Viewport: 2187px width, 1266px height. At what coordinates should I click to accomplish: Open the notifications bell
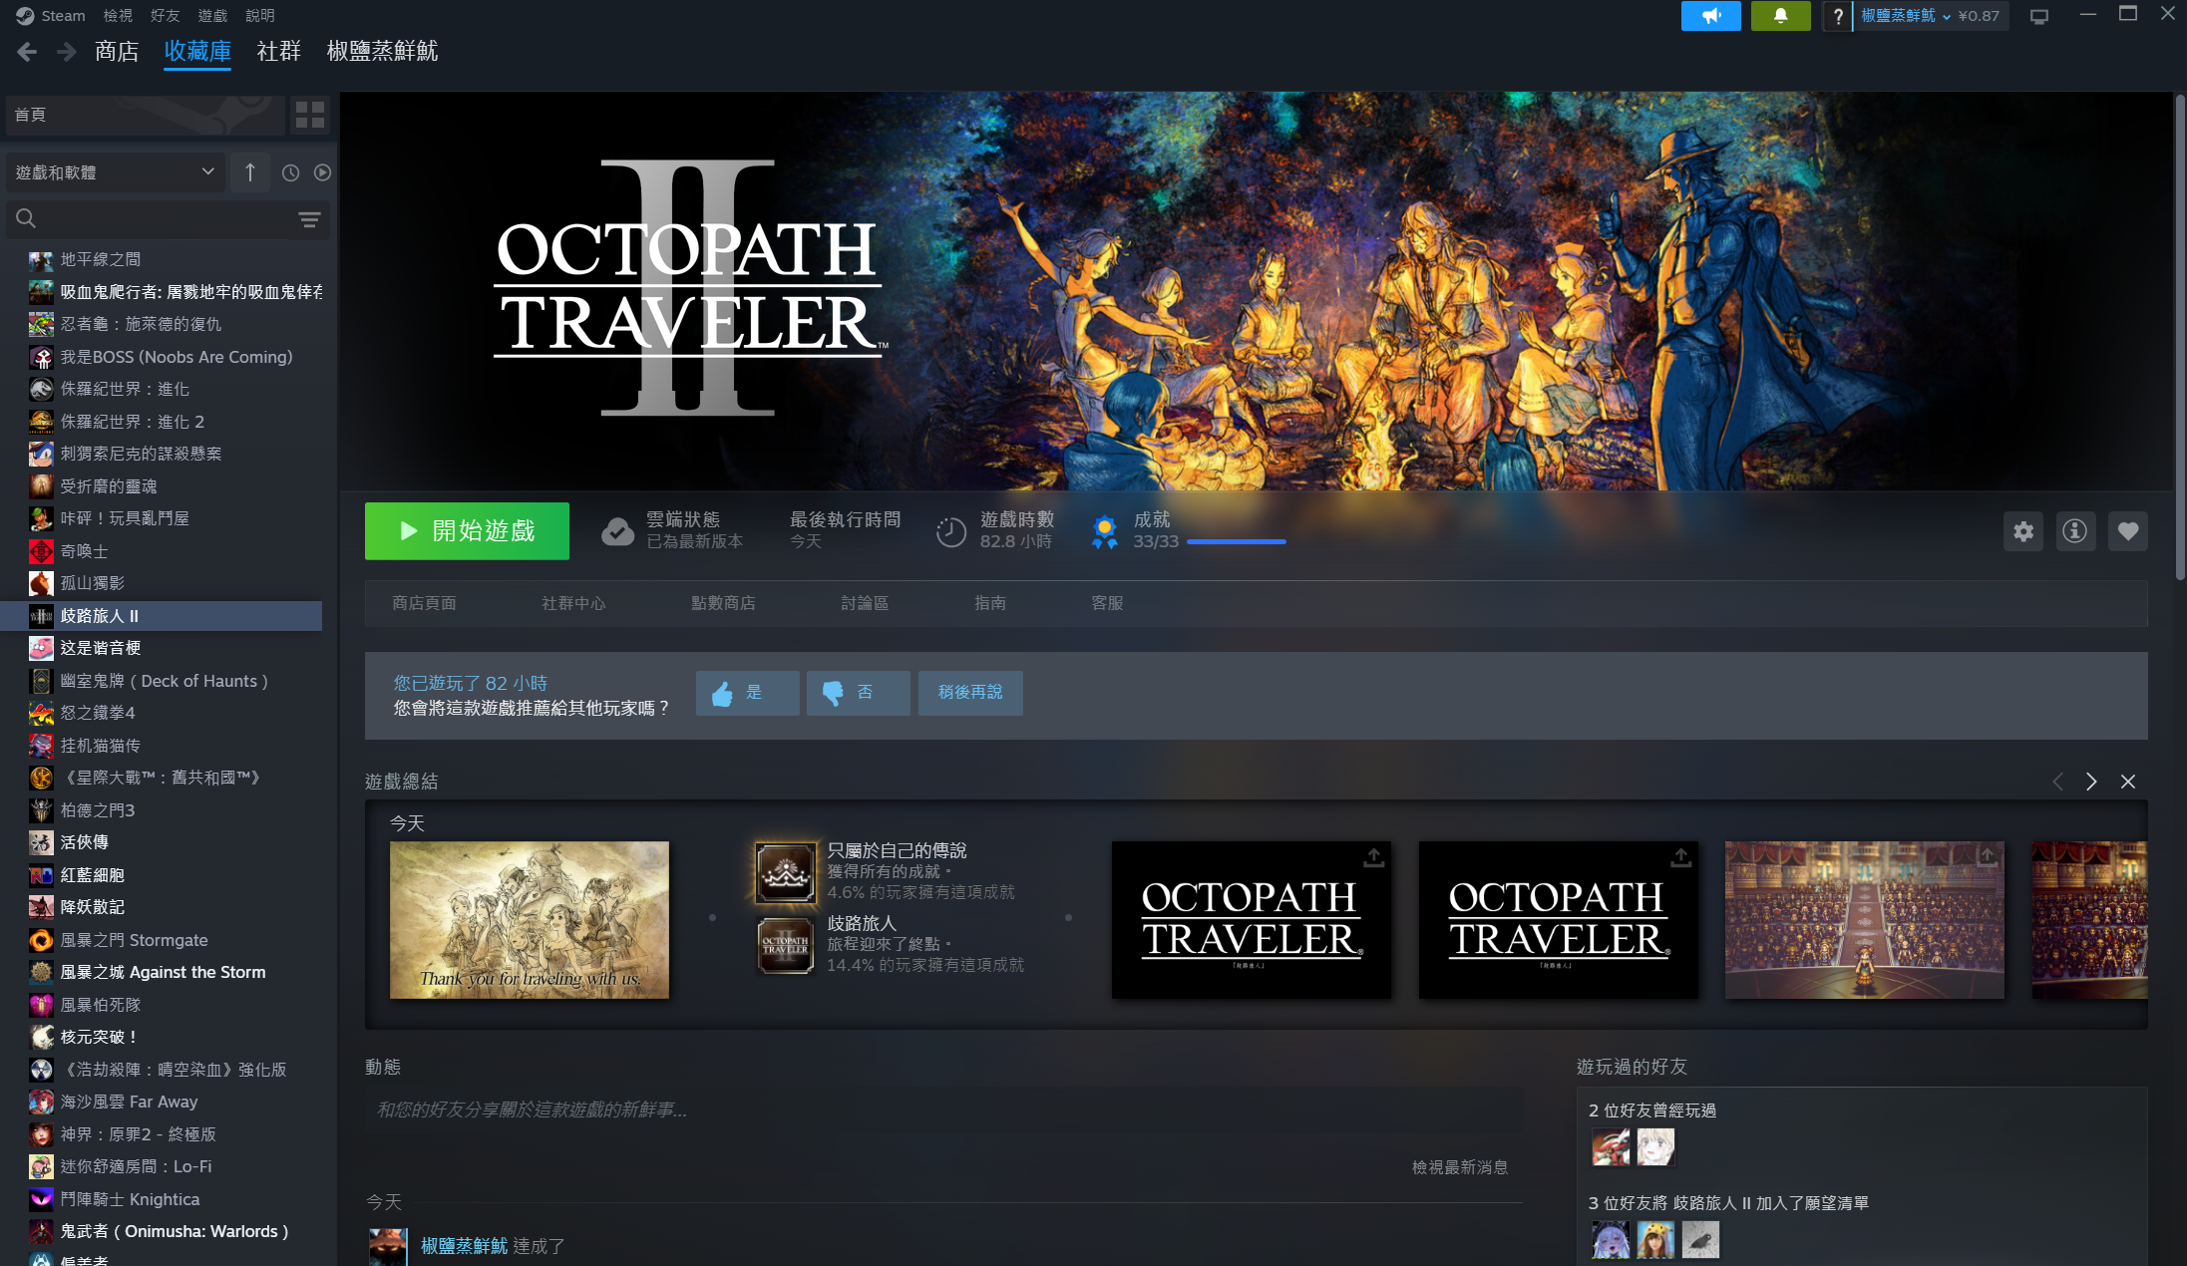(1780, 16)
